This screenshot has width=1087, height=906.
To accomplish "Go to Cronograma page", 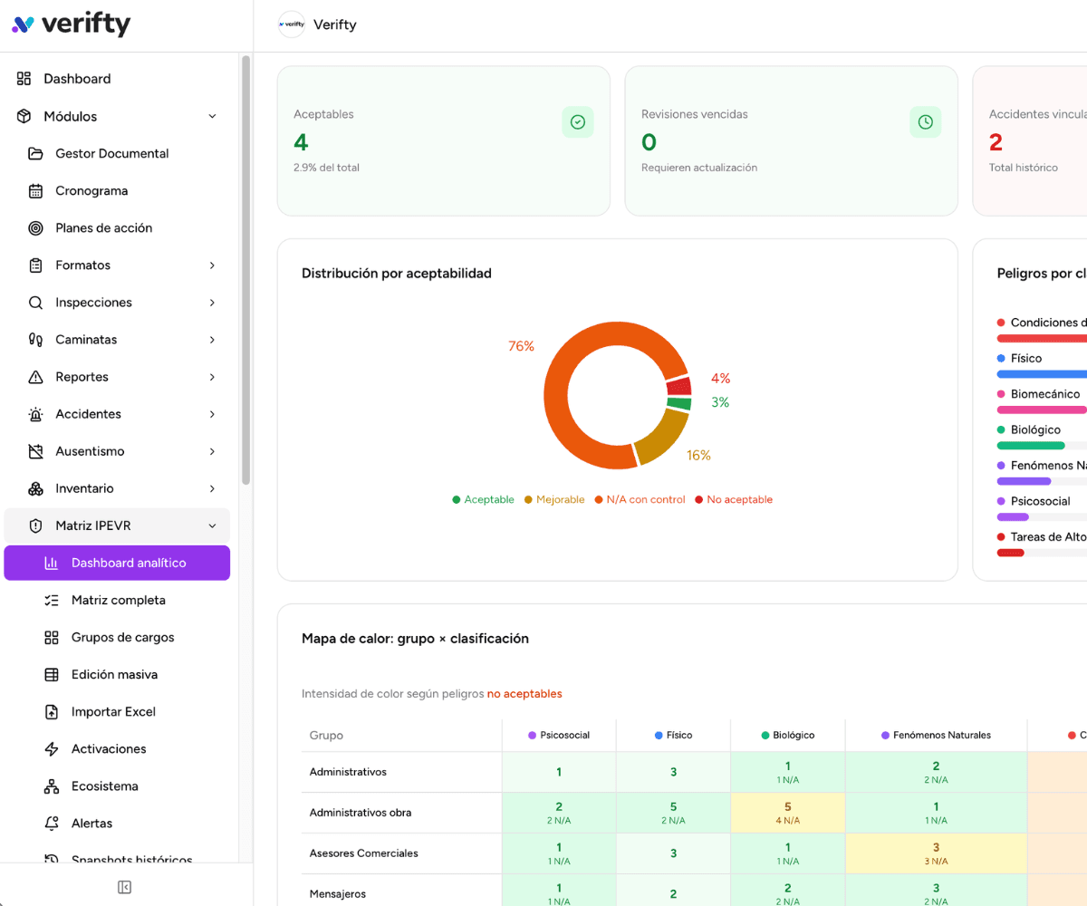I will coord(117,190).
